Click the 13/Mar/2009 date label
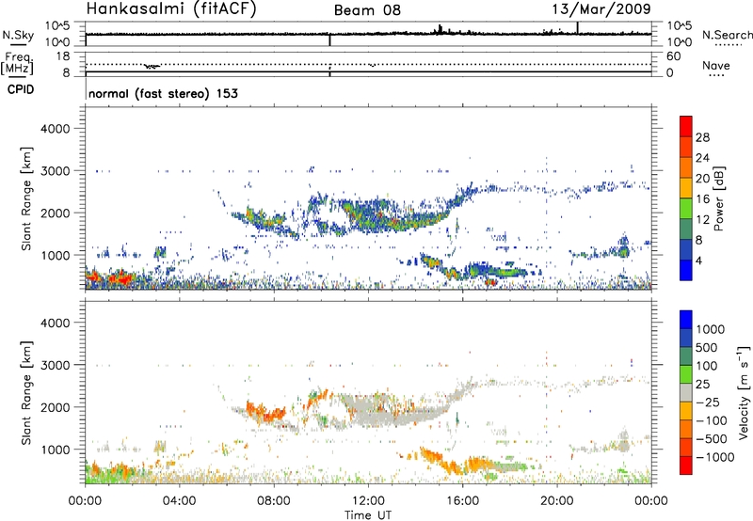 point(601,8)
